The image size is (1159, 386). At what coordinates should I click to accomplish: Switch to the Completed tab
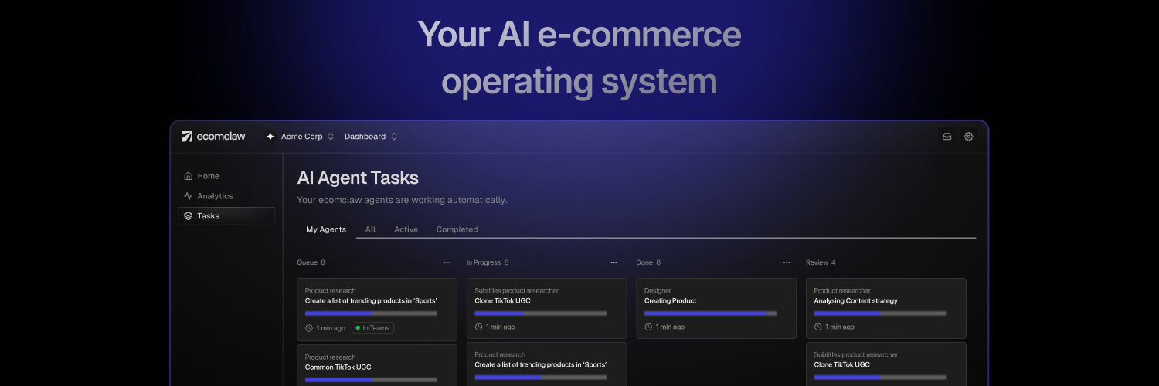pos(457,229)
